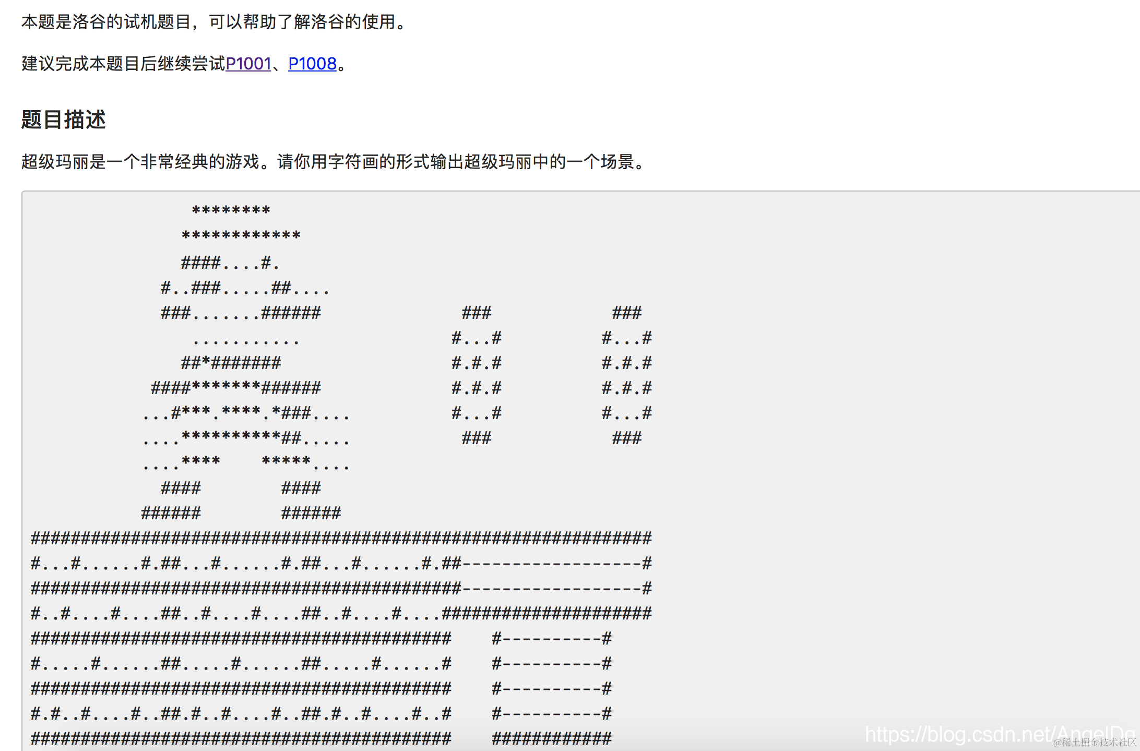Open the P1001 problem link
This screenshot has height=751, width=1140.
248,64
